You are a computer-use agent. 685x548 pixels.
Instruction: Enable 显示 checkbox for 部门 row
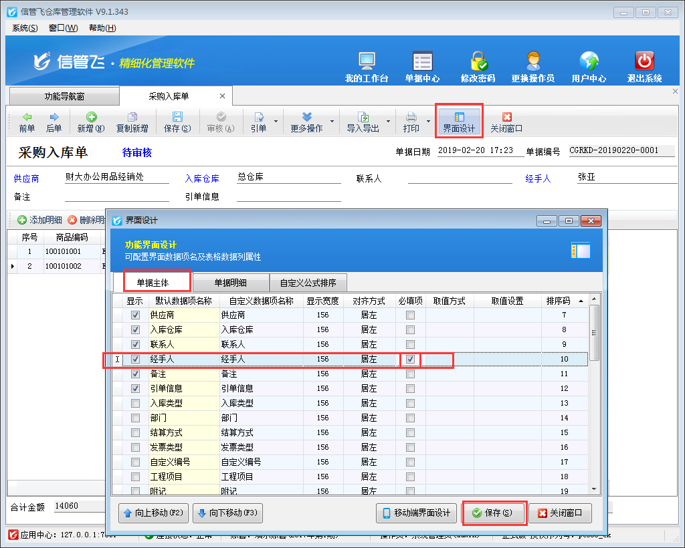[x=136, y=418]
